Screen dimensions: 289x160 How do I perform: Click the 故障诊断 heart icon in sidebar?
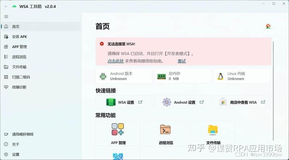(6, 87)
